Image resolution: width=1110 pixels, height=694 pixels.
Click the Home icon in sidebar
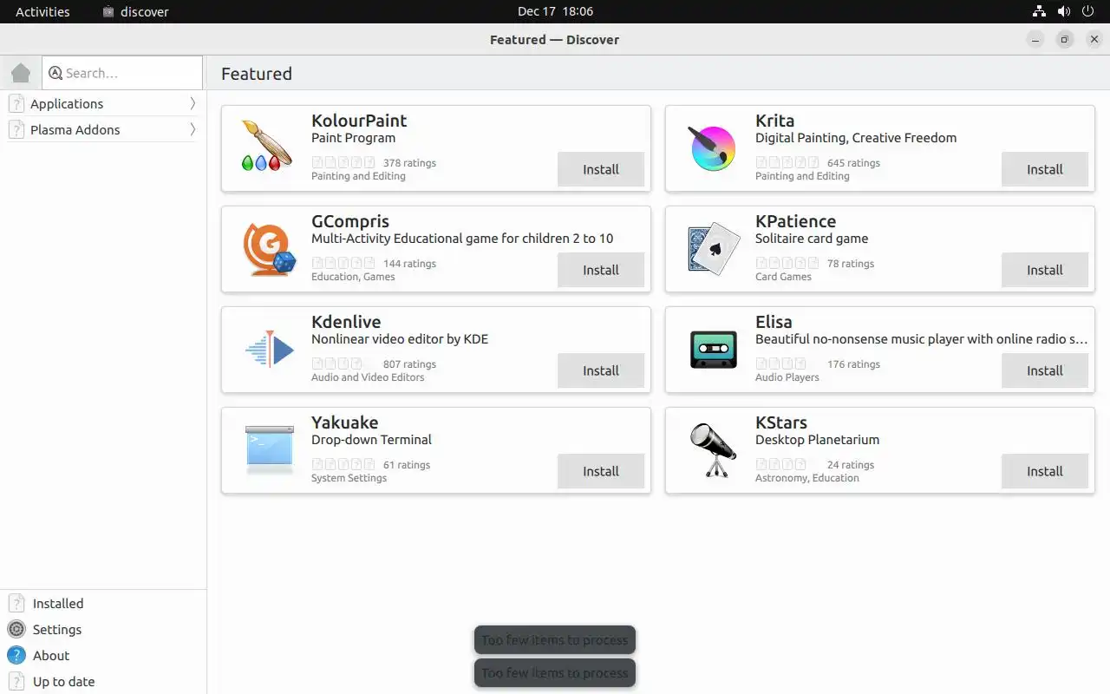pos(21,73)
